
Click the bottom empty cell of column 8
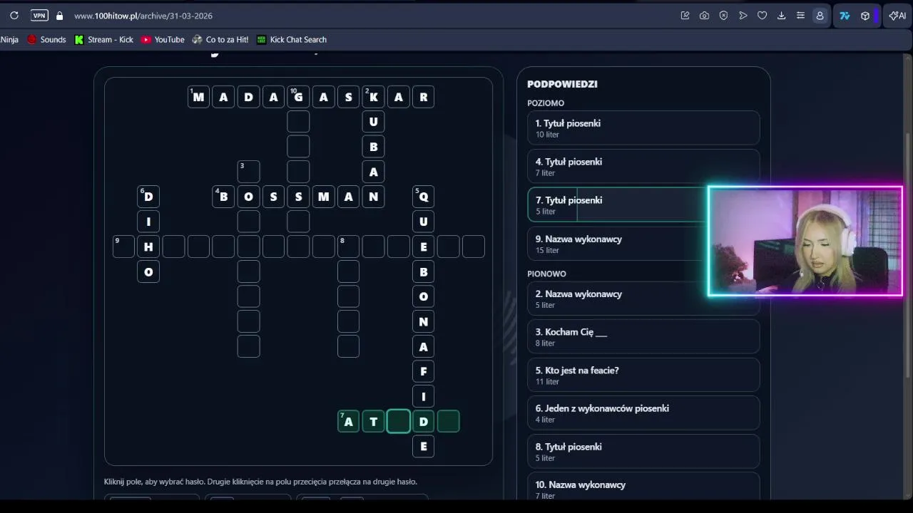pyautogui.click(x=349, y=346)
